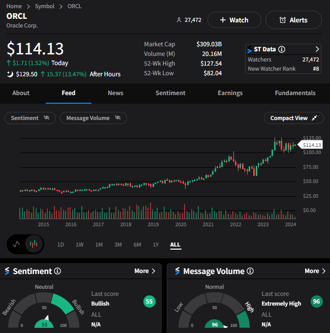This screenshot has height=333, width=330.
Task: Expand ST Data panel with chevron
Action: click(317, 49)
